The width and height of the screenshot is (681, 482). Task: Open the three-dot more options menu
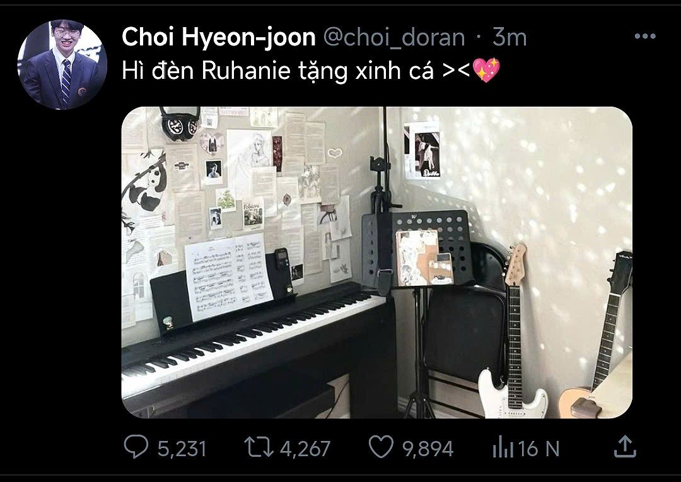pyautogui.click(x=645, y=37)
